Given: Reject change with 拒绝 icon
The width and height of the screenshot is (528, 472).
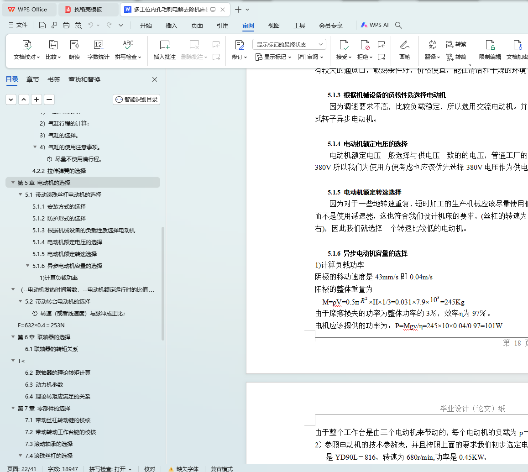Looking at the screenshot, I should point(365,45).
